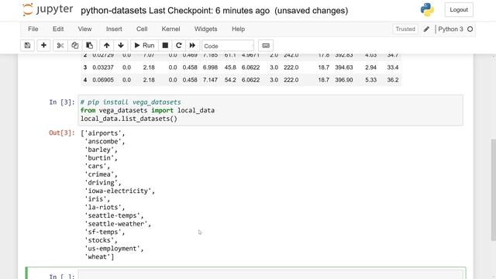Open the File menu
496x279 pixels.
click(x=33, y=29)
